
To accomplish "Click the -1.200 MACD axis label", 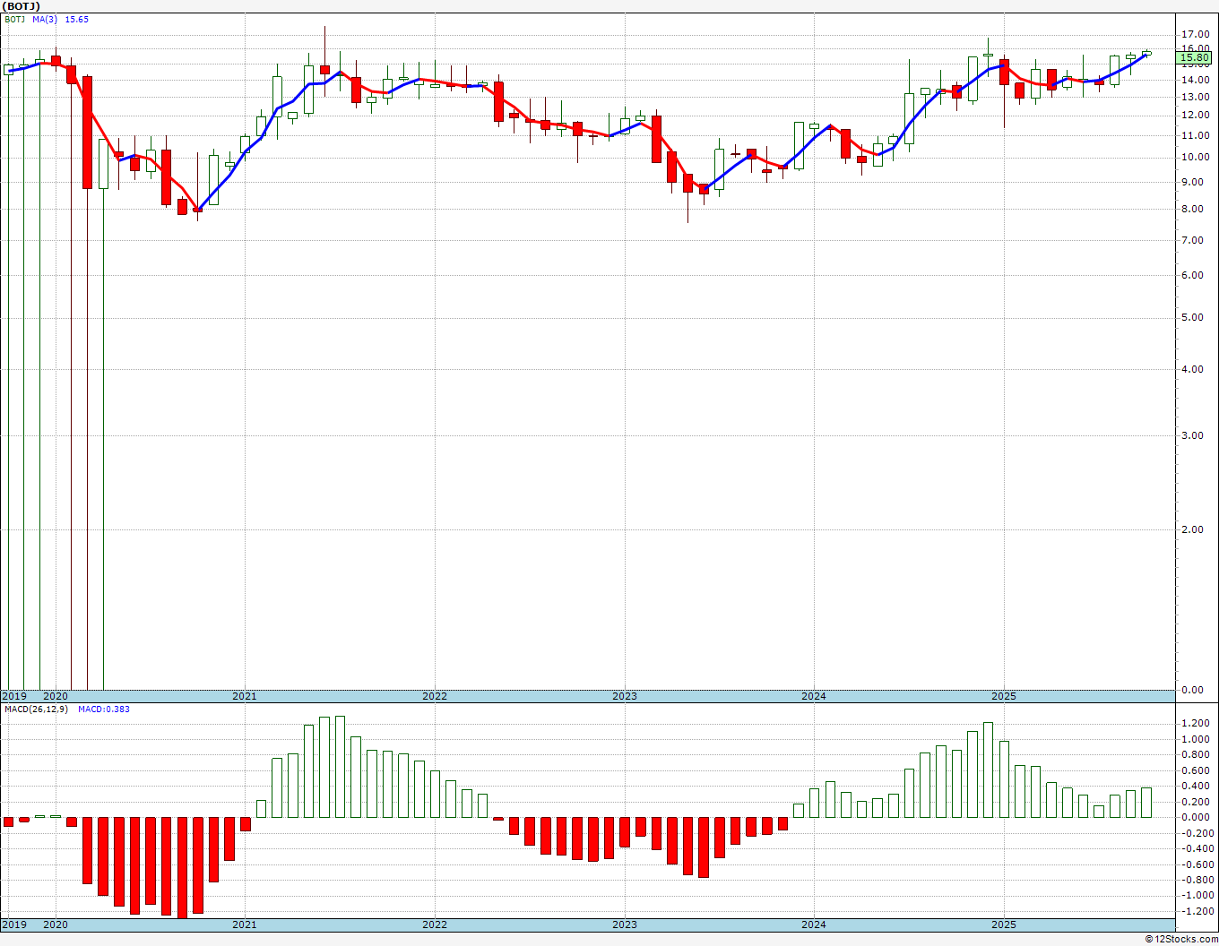I will [1195, 911].
